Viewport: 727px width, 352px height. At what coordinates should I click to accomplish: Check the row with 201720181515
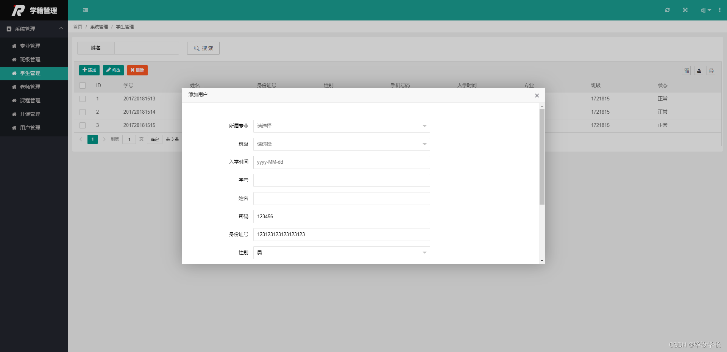83,125
